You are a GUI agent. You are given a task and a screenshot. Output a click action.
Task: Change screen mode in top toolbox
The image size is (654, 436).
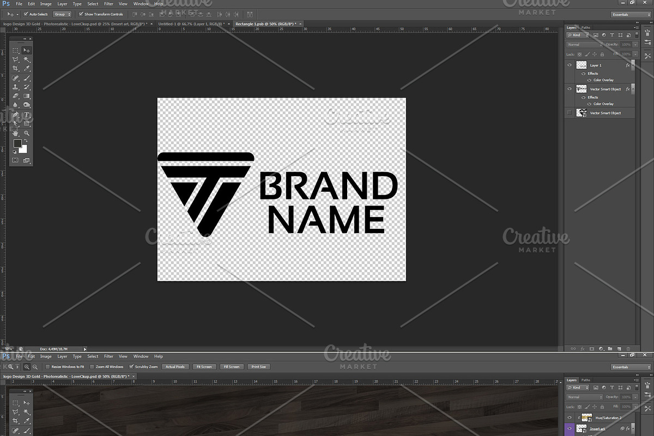point(26,160)
